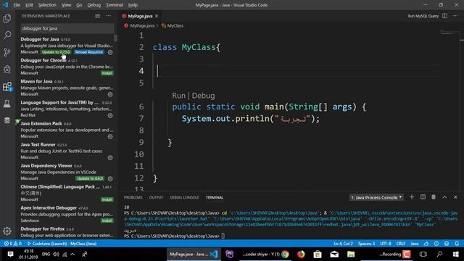Click Update to 0.23.0 for Debugger for Java
This screenshot has width=464, height=261.
point(56,52)
